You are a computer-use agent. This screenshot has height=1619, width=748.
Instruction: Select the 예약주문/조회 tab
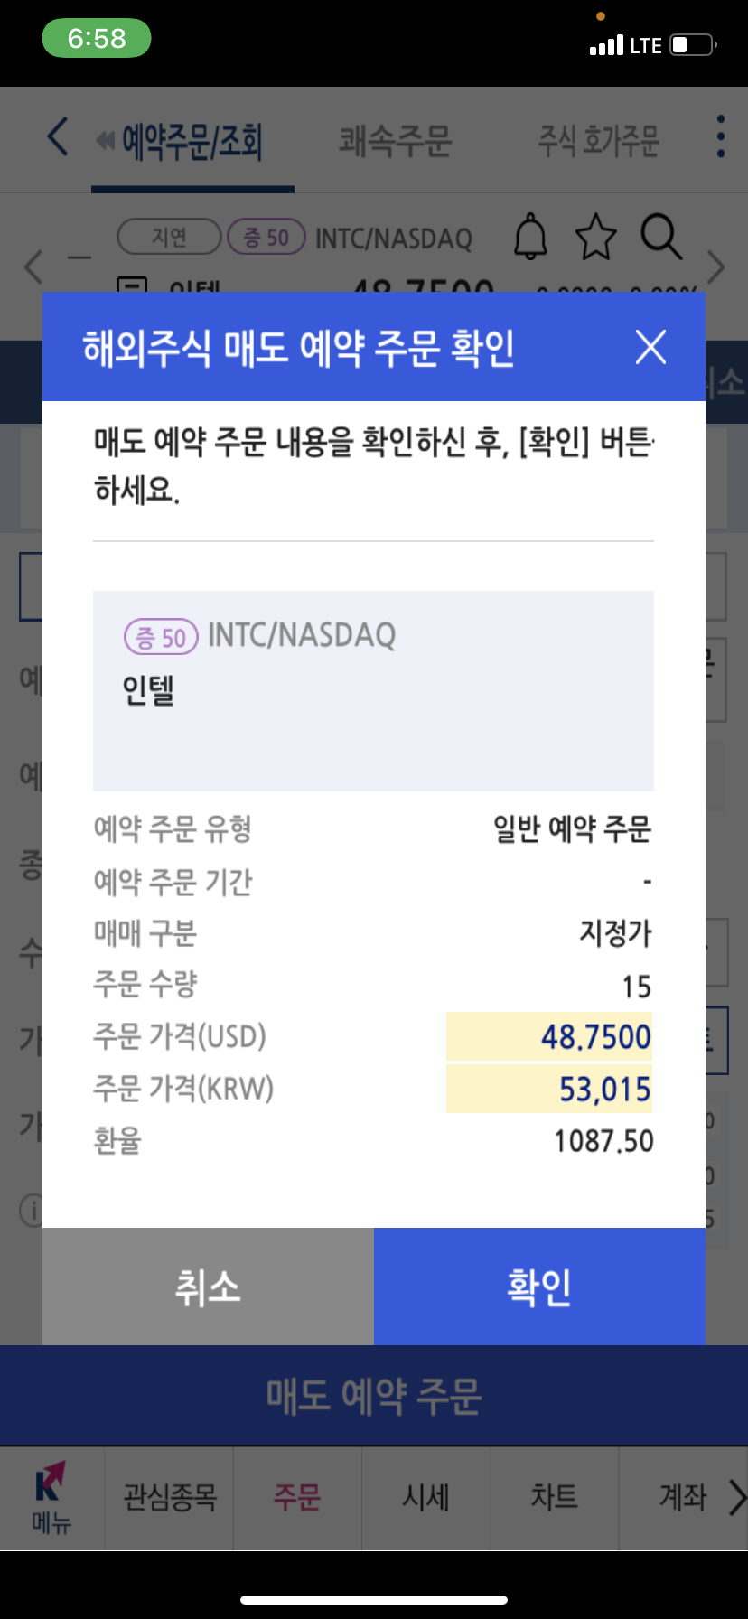[x=192, y=141]
